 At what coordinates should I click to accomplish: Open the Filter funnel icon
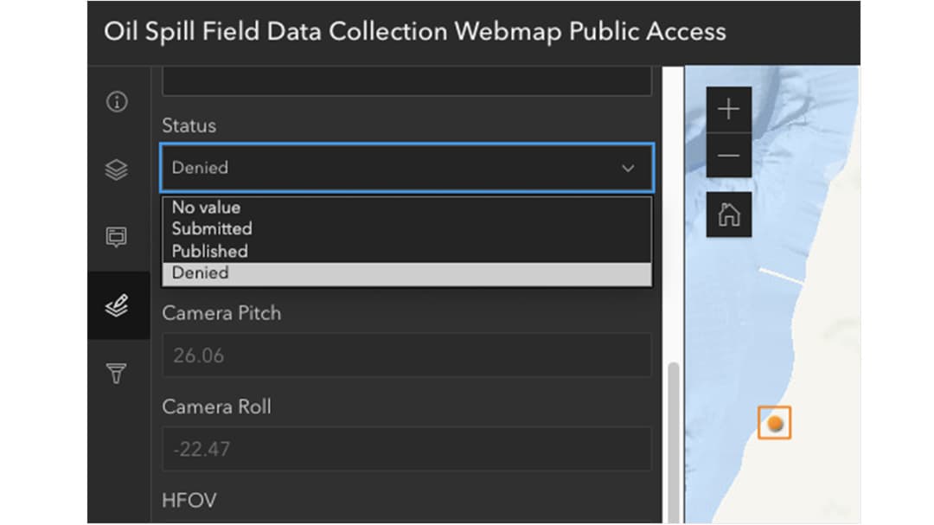117,374
